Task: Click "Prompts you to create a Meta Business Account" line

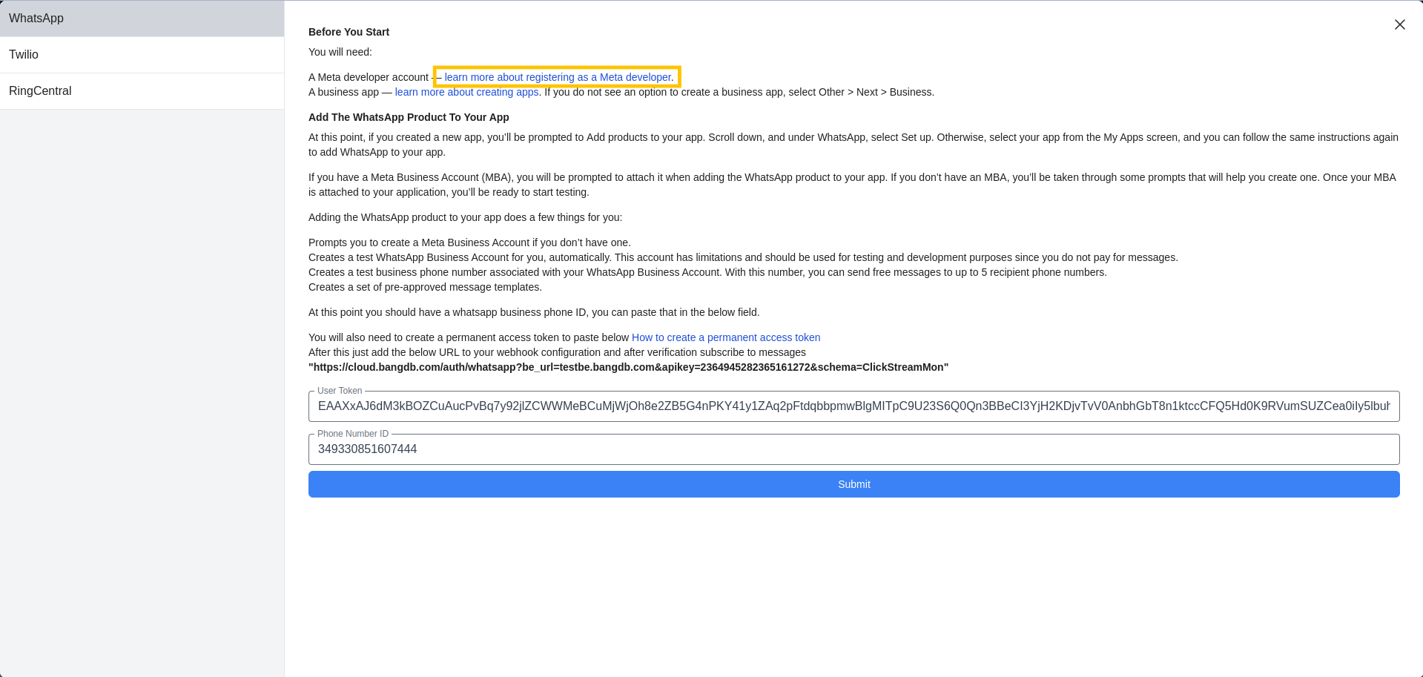Action: [x=469, y=242]
